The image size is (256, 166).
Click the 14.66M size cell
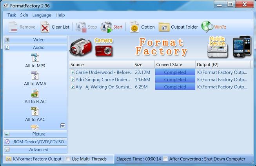[x=143, y=79]
